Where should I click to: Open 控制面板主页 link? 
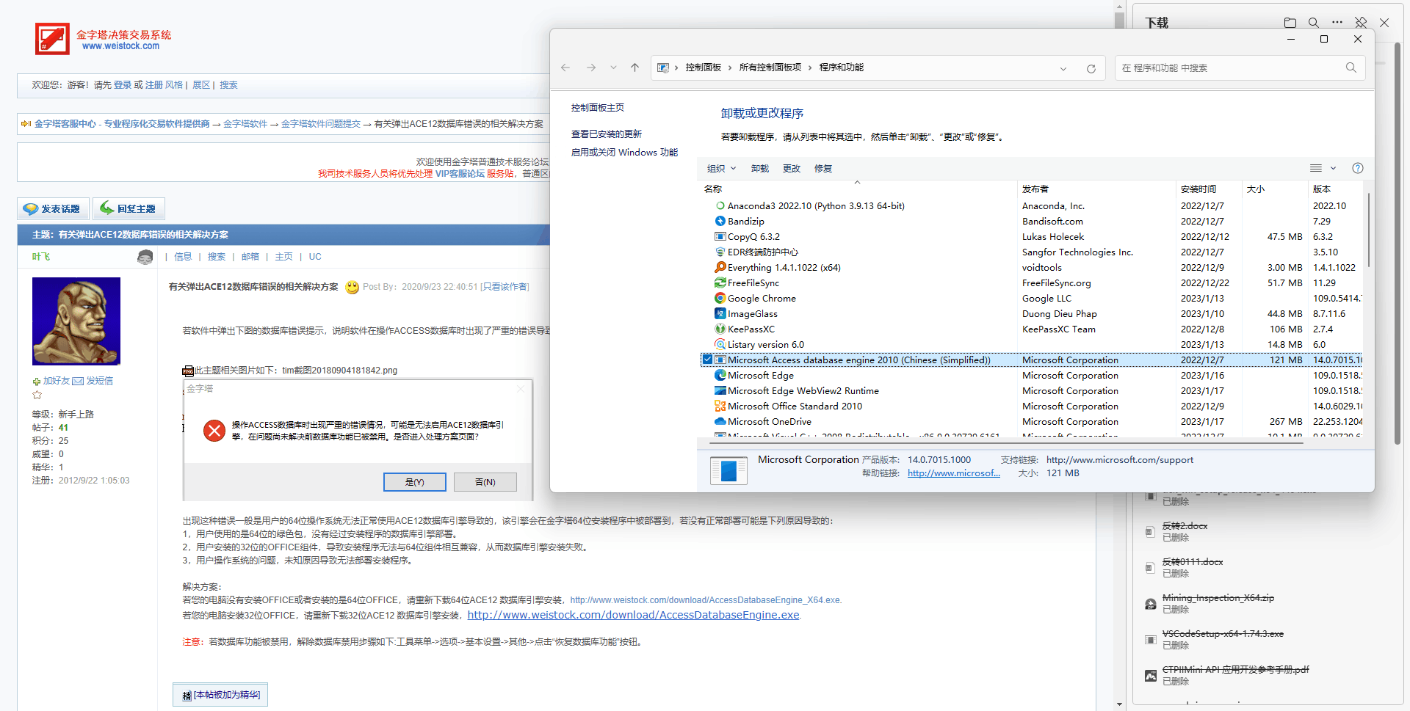[x=598, y=108]
